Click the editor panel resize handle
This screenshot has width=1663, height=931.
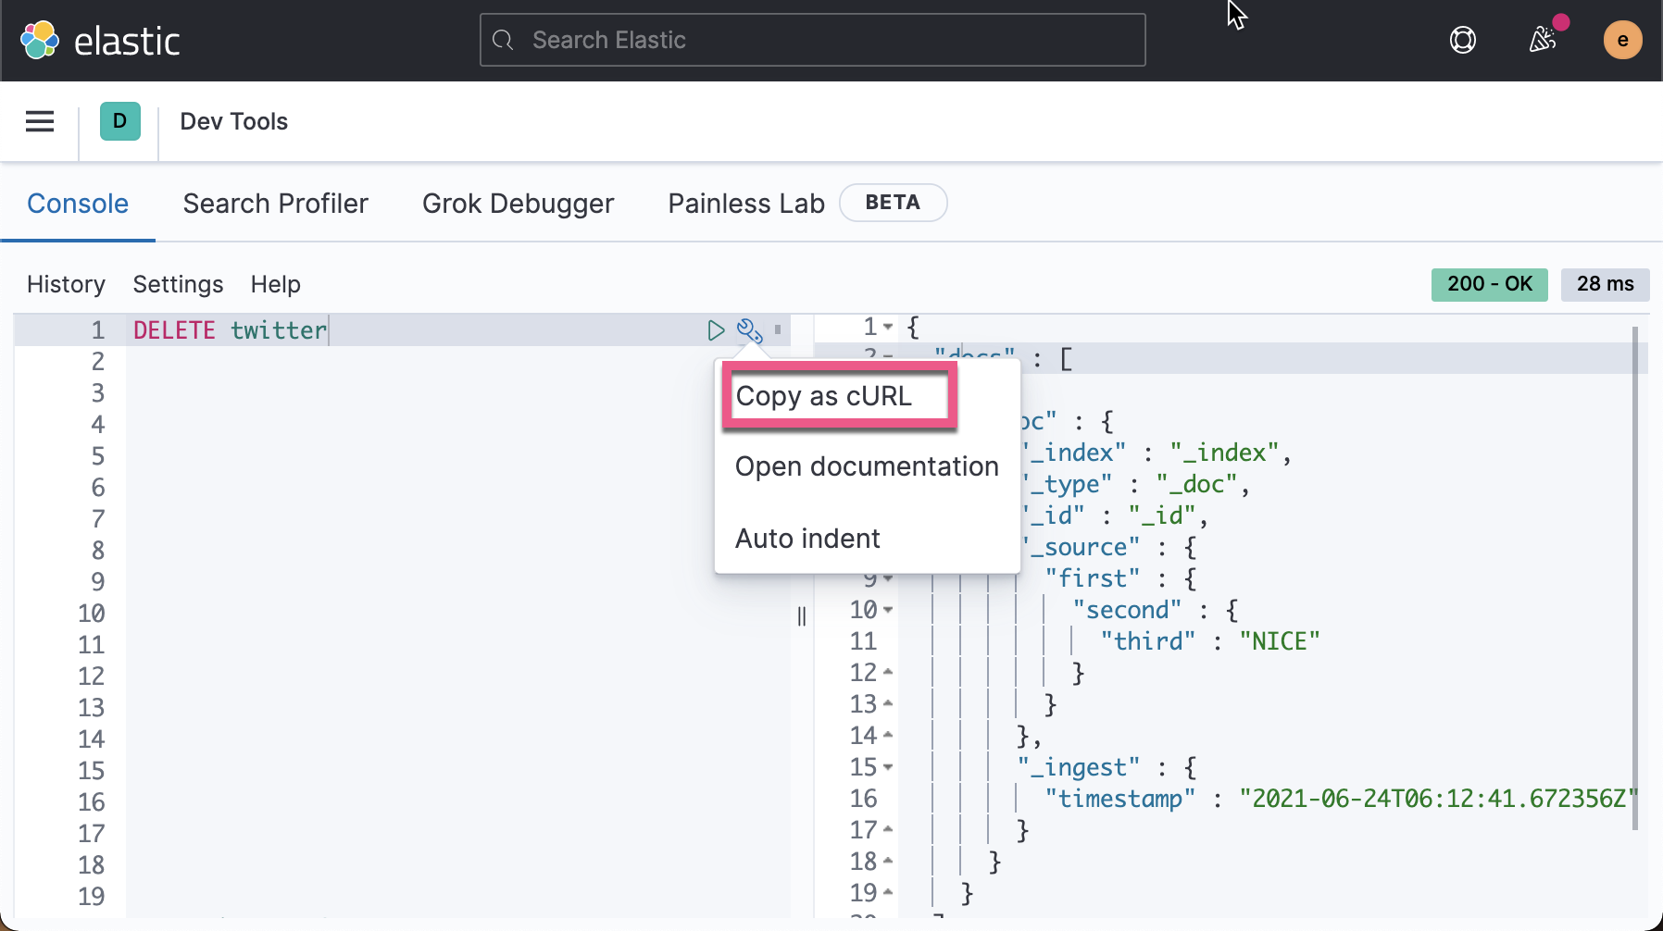point(802,616)
